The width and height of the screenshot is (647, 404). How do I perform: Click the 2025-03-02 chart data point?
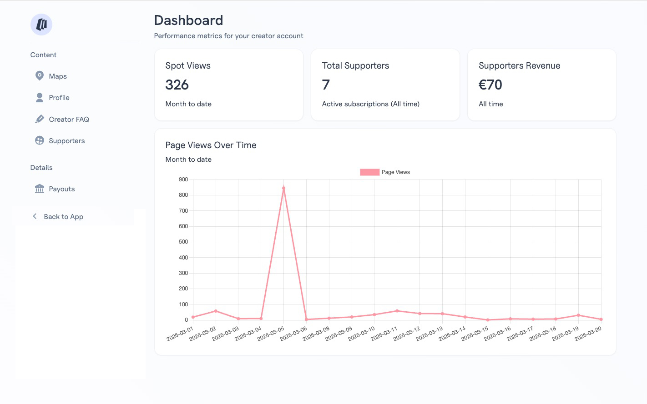coord(216,311)
